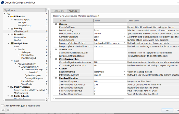
Task: Open the LoadingMethod SineDwell dropdown
Action: (125, 72)
